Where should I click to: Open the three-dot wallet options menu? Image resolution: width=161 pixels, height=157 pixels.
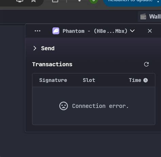point(37,31)
